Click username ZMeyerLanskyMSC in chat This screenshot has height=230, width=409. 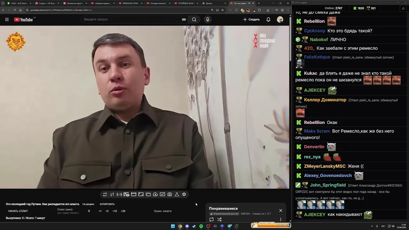(325, 166)
